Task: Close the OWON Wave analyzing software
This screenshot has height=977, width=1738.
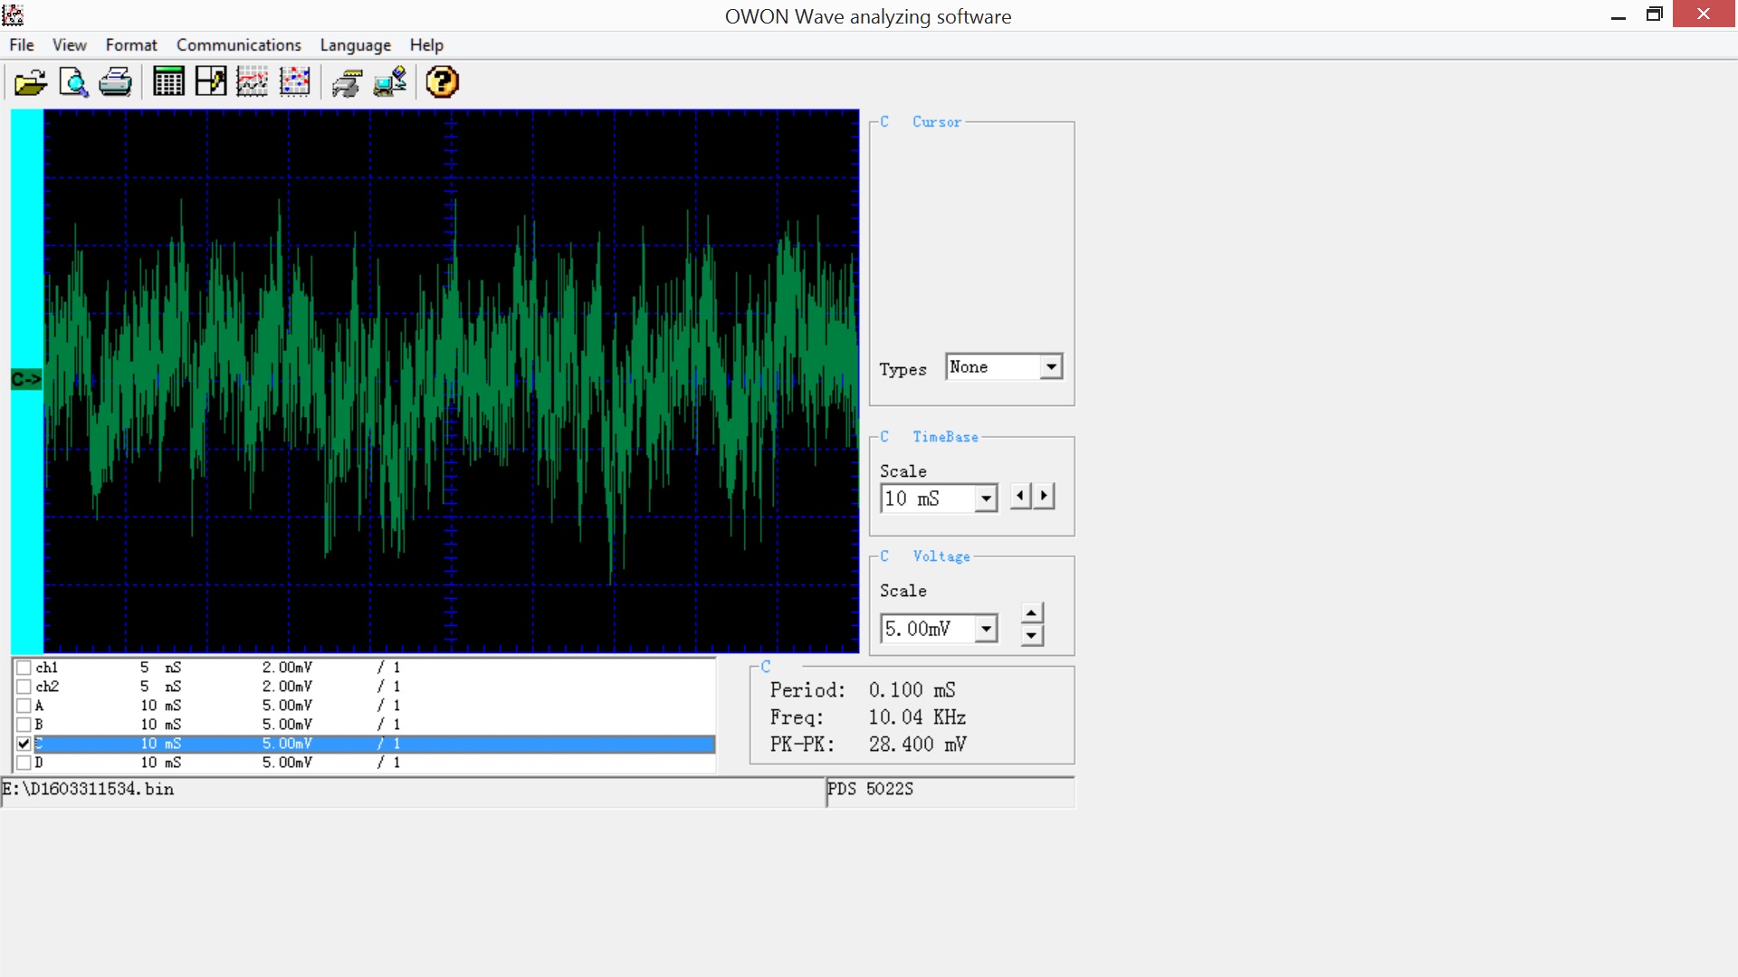Action: pyautogui.click(x=1704, y=14)
